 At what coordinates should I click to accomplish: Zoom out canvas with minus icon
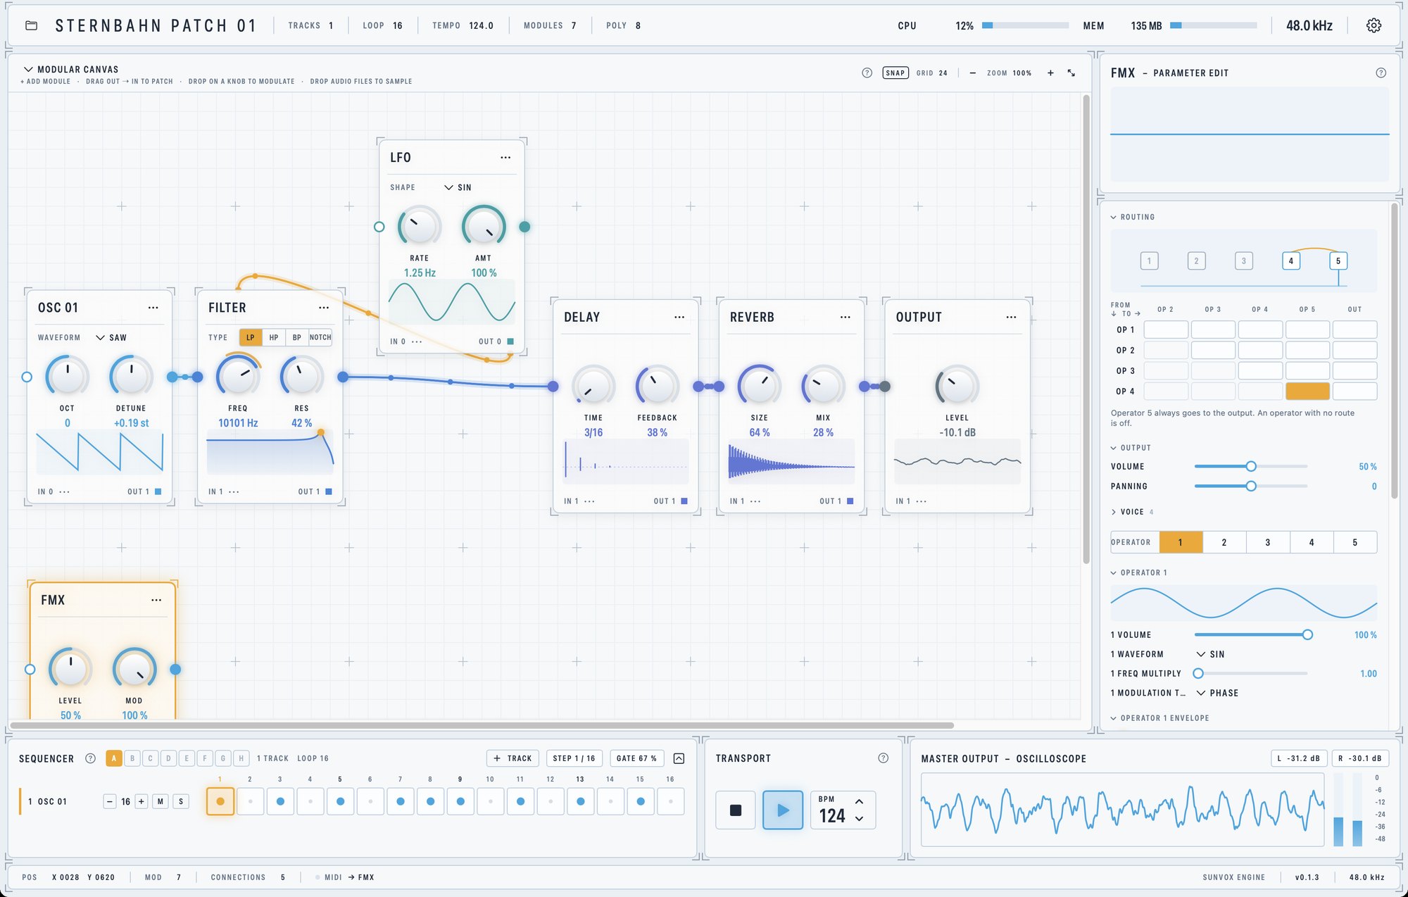coord(972,73)
